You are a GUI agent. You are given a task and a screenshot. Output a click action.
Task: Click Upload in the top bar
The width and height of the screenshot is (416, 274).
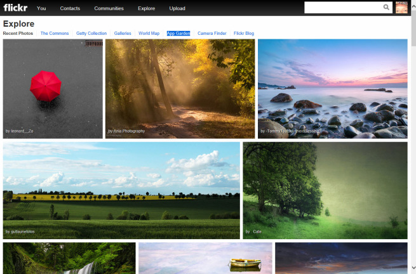tap(177, 8)
